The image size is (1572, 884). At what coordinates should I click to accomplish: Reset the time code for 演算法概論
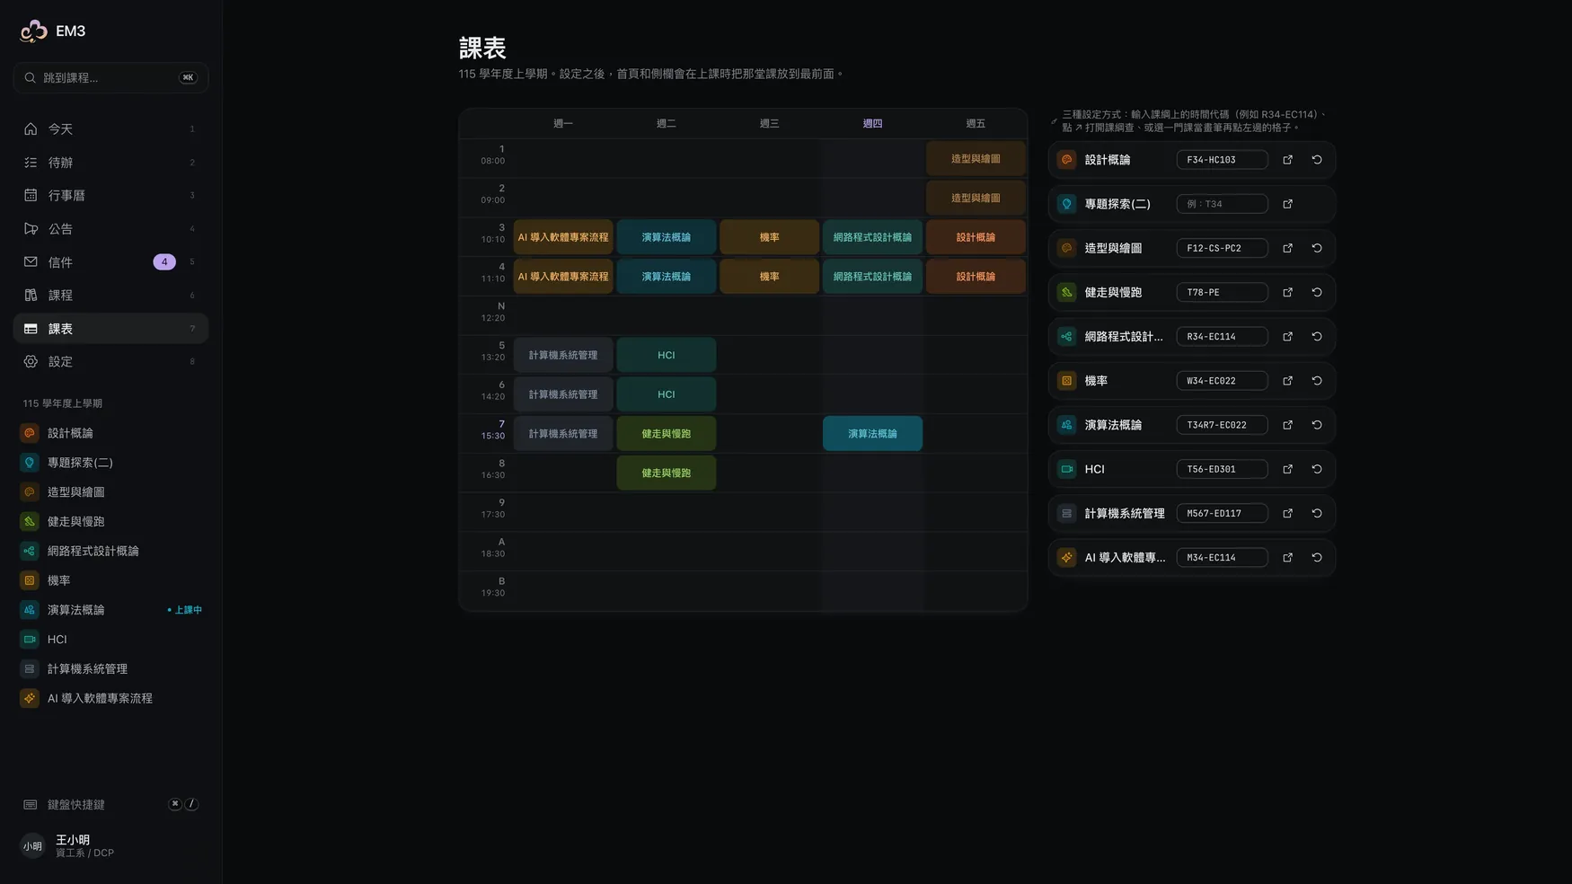[x=1317, y=425]
